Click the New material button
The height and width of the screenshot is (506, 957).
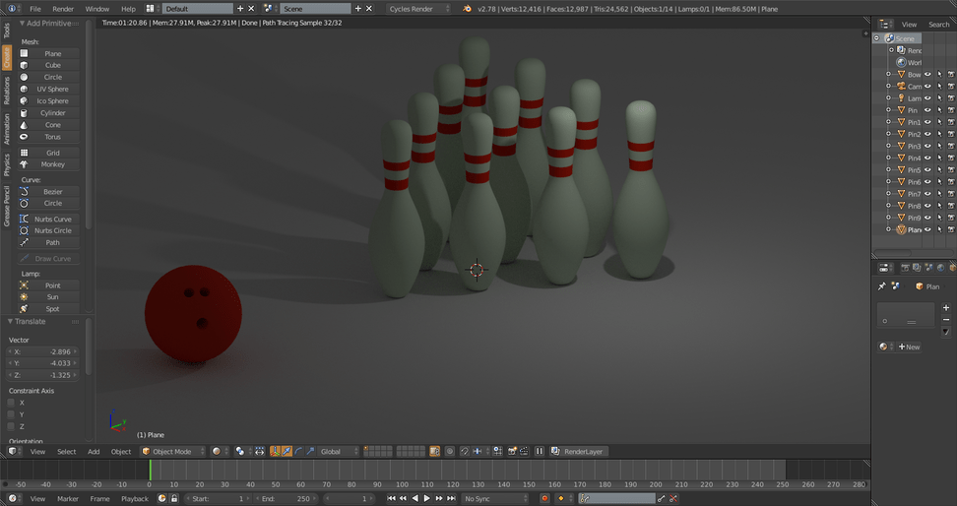(x=909, y=347)
